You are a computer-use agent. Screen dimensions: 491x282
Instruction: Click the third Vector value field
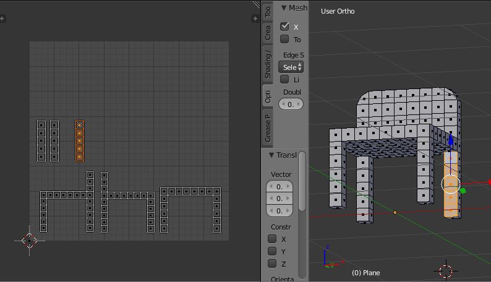pyautogui.click(x=280, y=211)
